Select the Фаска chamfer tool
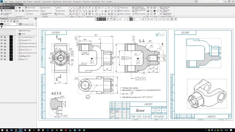 [x=58, y=8]
